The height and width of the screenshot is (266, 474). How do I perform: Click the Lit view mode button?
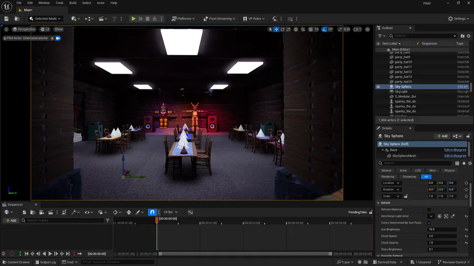(x=45, y=29)
